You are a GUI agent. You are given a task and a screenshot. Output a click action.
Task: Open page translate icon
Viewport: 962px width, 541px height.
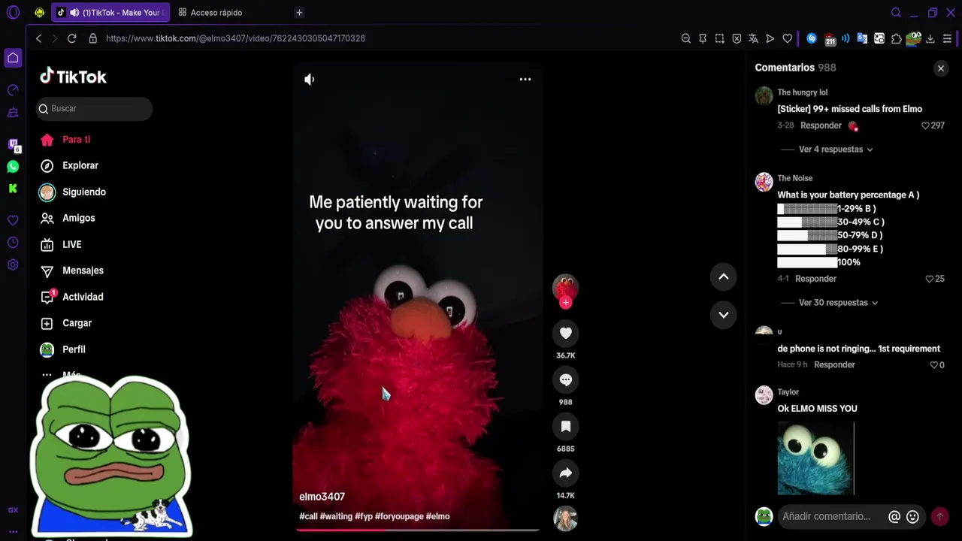[753, 38]
